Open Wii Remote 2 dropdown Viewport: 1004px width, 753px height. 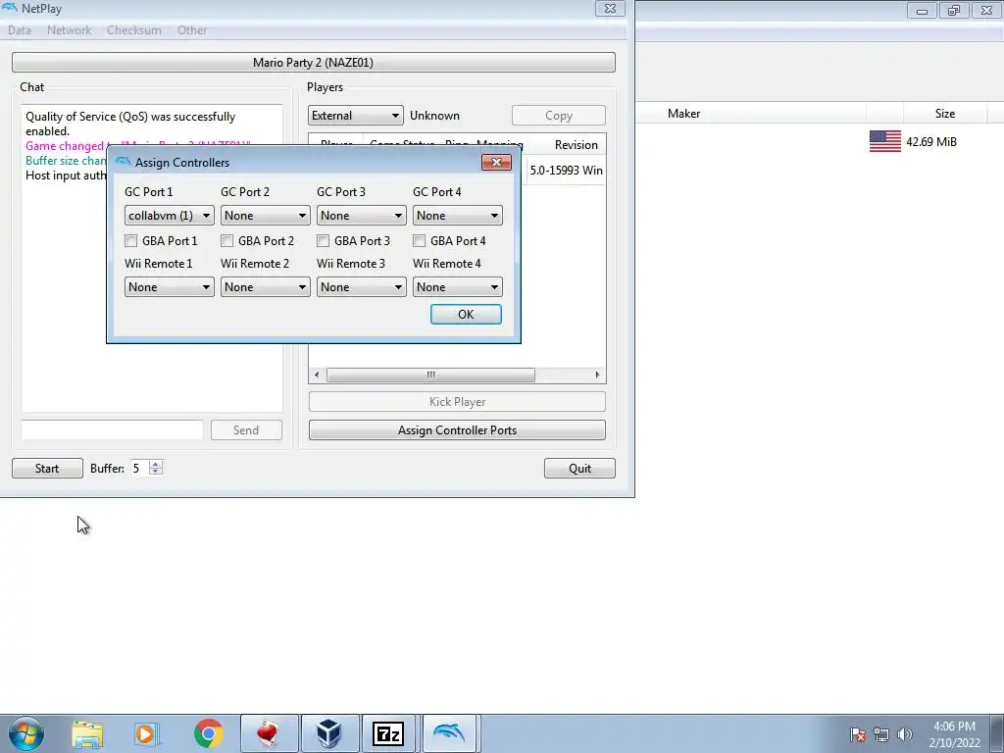pyautogui.click(x=265, y=287)
